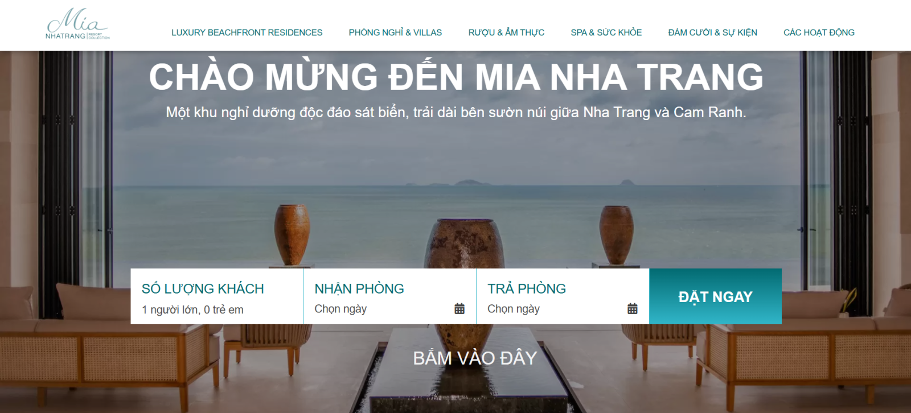Viewport: 911px width, 413px height.
Task: Open the Nhận Phòng date picker
Action: click(390, 296)
